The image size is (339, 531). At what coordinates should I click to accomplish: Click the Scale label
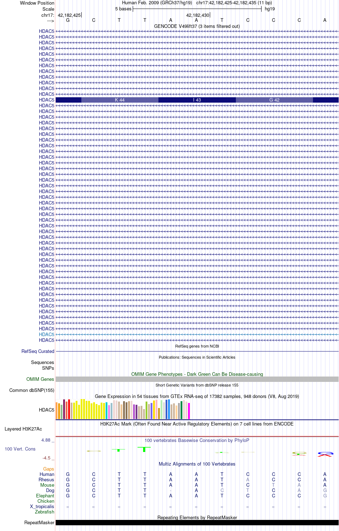point(49,9)
